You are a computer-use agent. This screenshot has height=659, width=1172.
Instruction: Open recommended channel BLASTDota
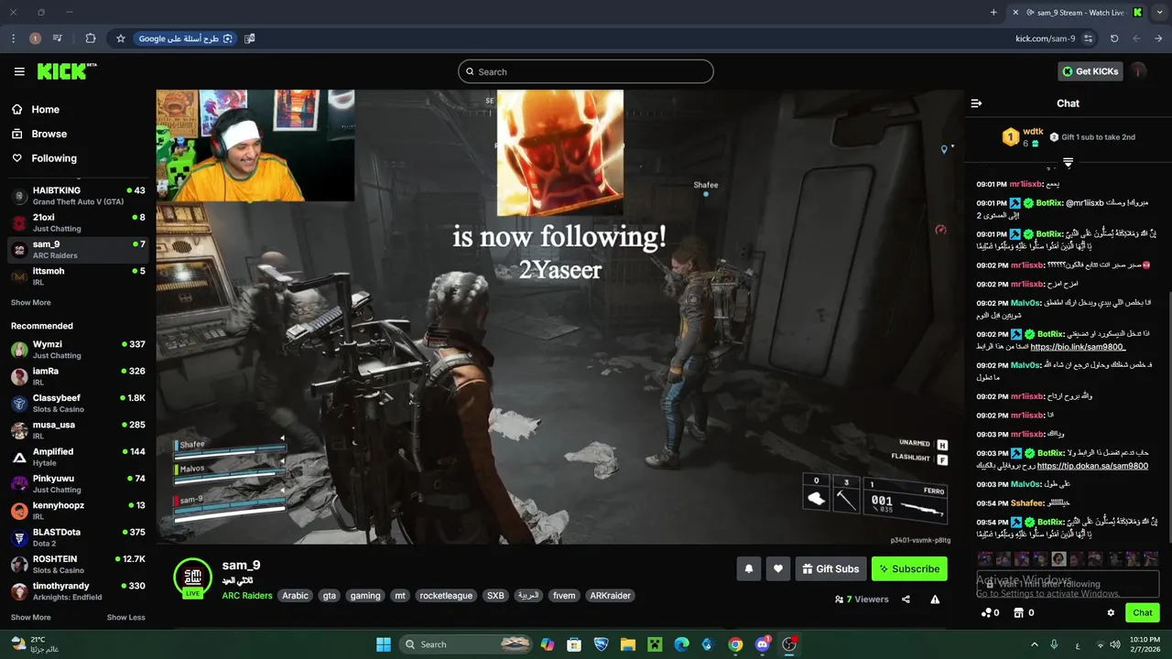pos(78,537)
